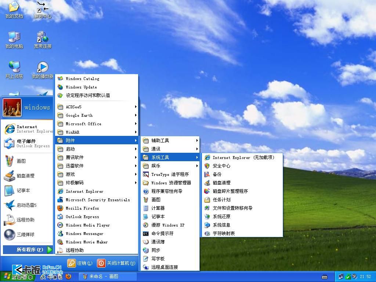Select the 网上邻居 desktop icon

pos(14,70)
